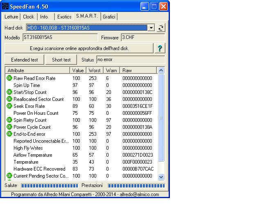Click OK icon beside Start/Stop Count
The image size is (262, 210).
pos(9,92)
